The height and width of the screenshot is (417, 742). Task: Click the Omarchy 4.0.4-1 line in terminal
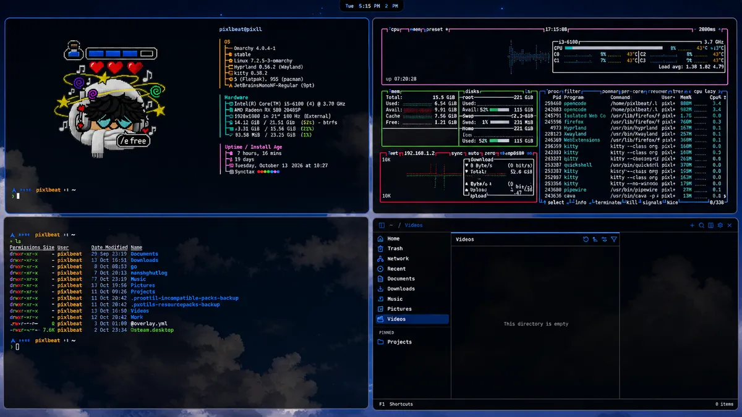click(255, 48)
